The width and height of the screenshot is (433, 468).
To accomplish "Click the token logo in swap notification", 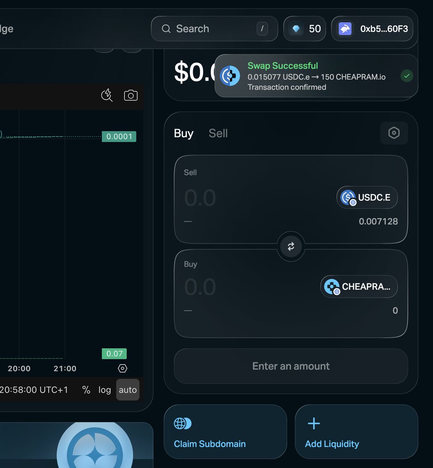I will [230, 76].
